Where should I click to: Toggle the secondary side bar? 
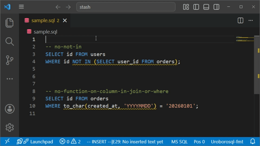coord(216,7)
